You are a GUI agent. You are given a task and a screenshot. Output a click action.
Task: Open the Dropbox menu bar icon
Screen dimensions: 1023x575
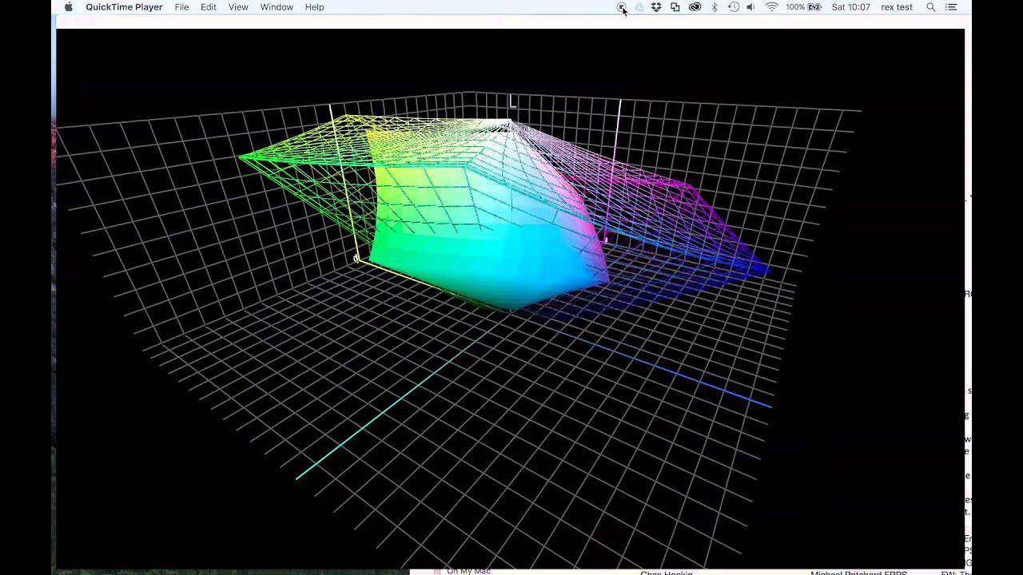point(656,7)
